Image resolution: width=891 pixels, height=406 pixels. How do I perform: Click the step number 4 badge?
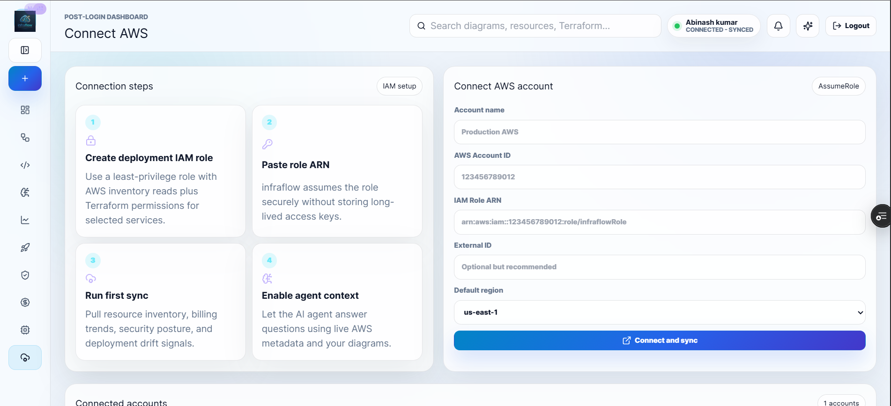click(x=269, y=260)
